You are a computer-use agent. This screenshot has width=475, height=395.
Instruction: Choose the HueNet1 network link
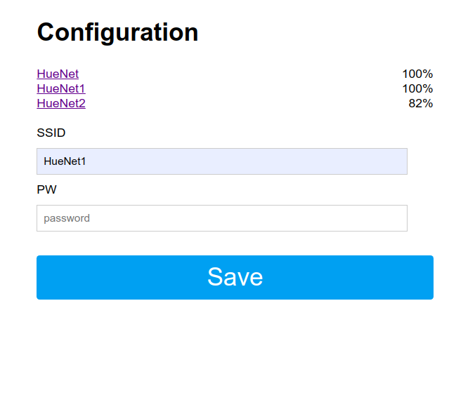pos(61,88)
